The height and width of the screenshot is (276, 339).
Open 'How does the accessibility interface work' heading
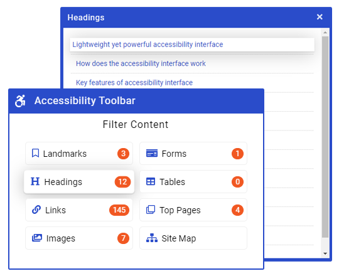pos(141,63)
